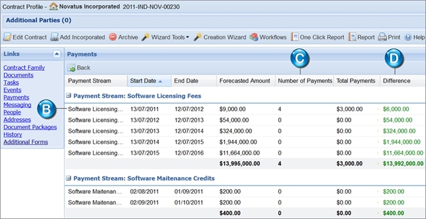Select the licensing row starting 13/07/2011
The width and height of the screenshot is (426, 219).
(245, 109)
